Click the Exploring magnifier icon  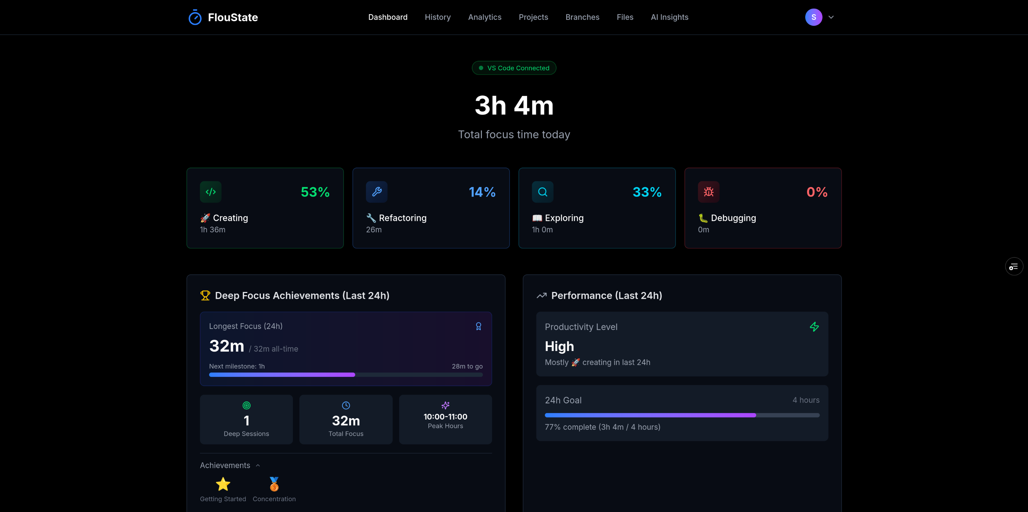click(542, 192)
